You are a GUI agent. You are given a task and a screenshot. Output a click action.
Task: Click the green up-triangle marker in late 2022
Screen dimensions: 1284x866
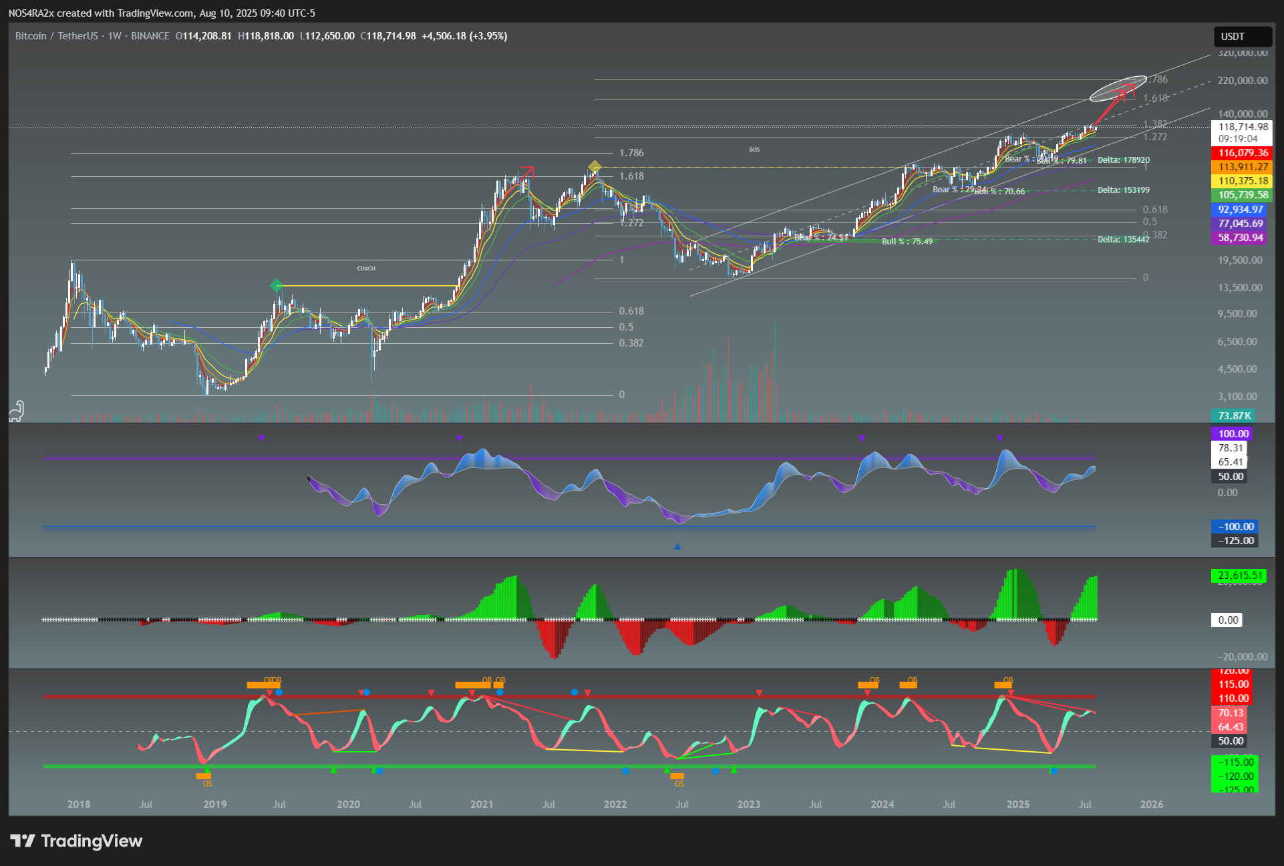click(734, 770)
